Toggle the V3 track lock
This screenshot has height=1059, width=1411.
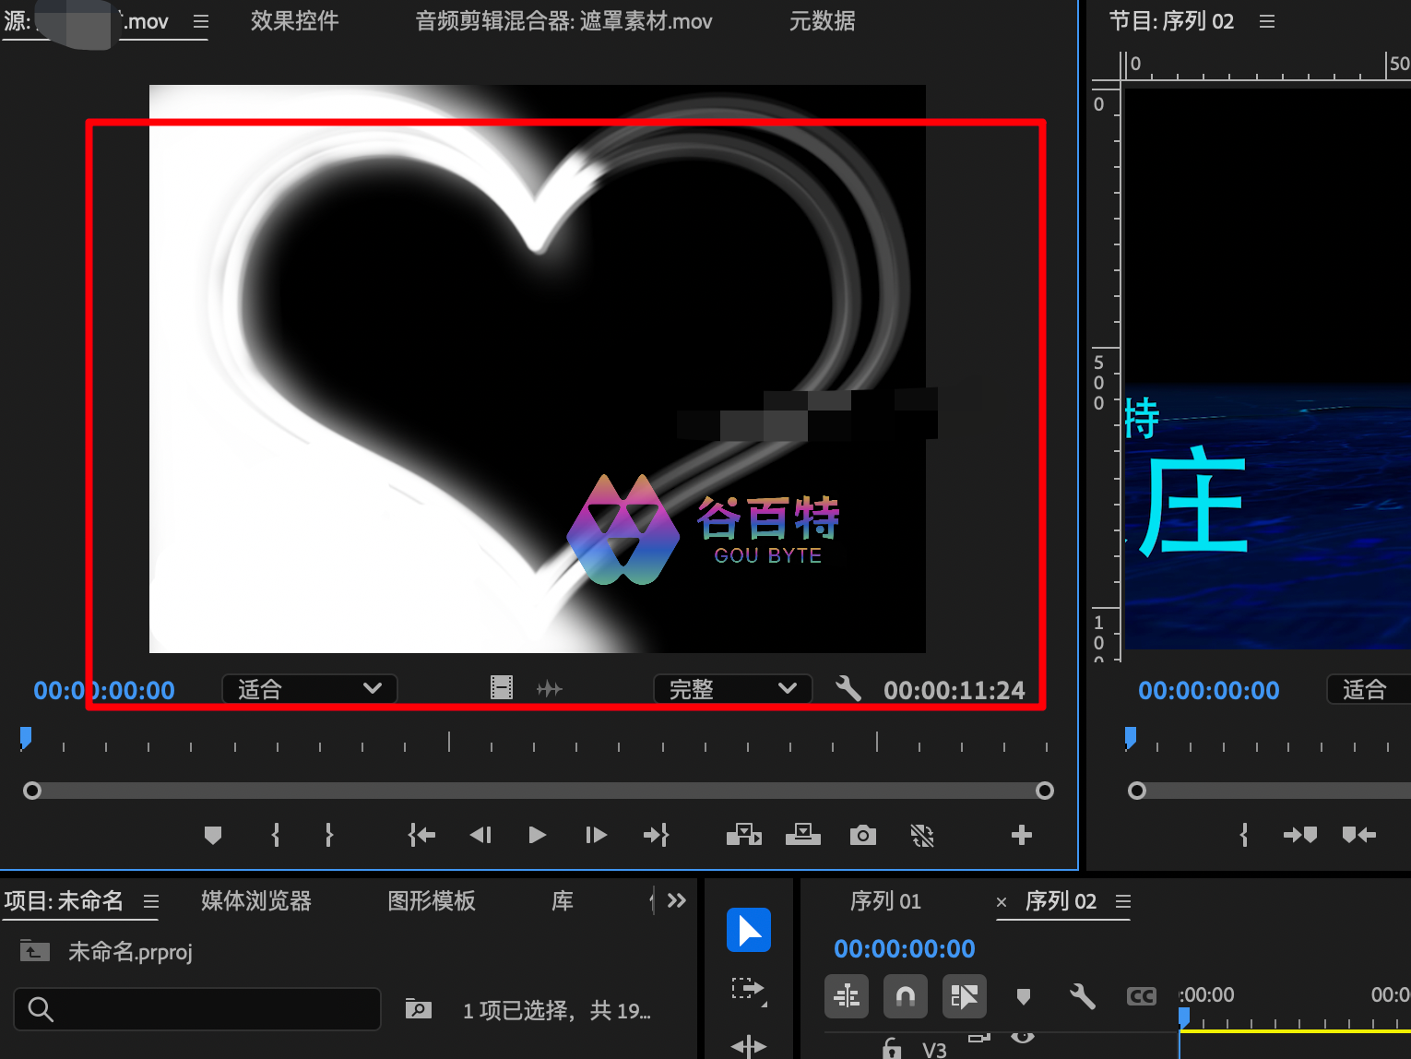tap(892, 1049)
